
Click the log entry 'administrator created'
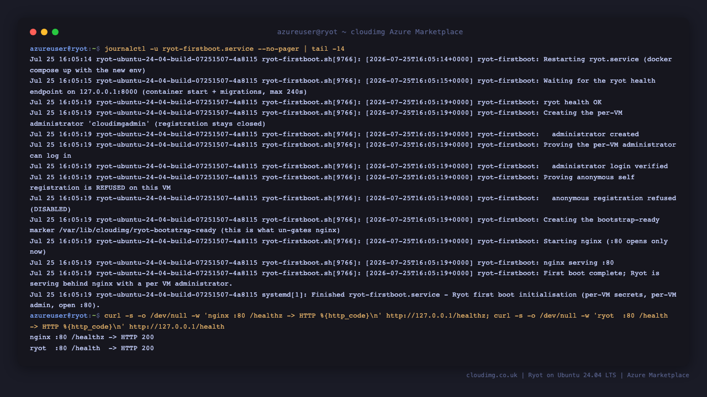click(x=595, y=134)
